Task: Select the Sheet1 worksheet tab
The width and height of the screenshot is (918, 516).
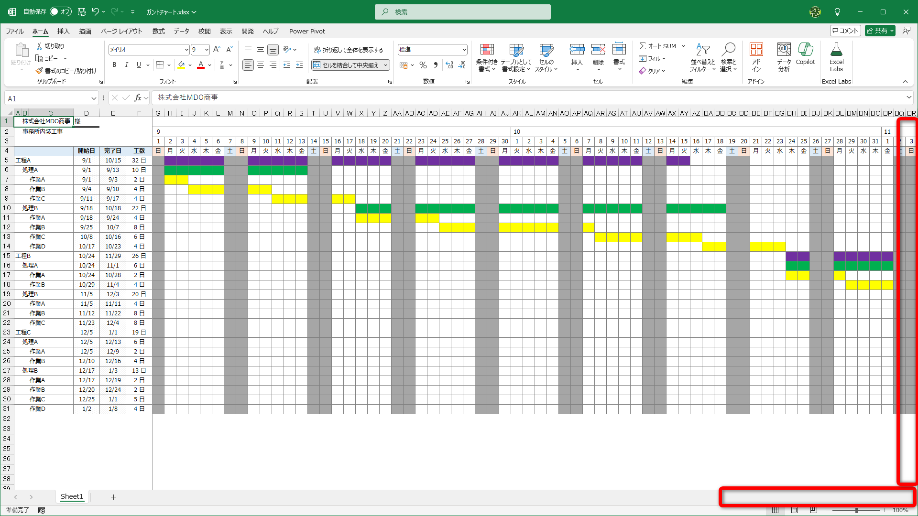Action: [x=72, y=496]
